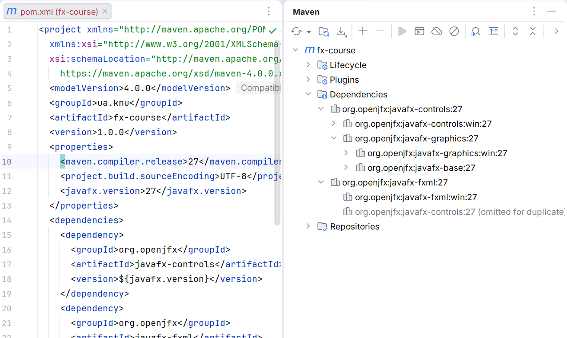The width and height of the screenshot is (567, 338).
Task: Click library icon of javafx-fxml:win:27
Action: pyautogui.click(x=348, y=197)
